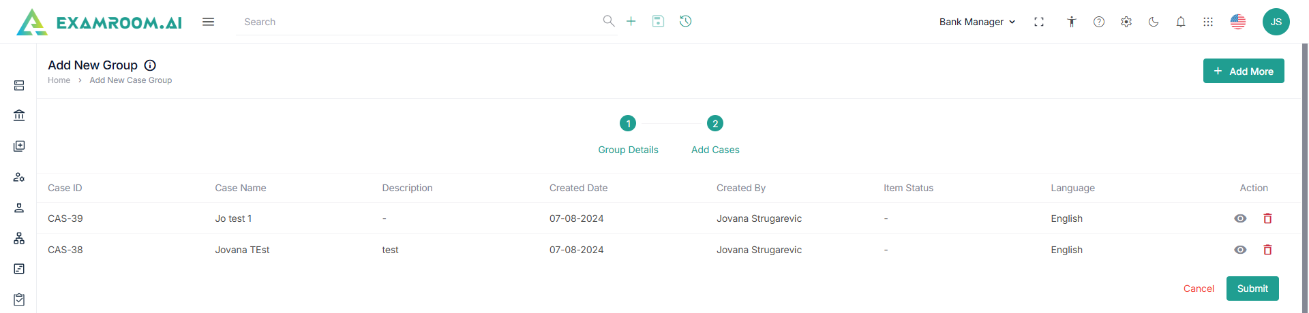
Task: Delete case CAS-38 with trash icon
Action: (1267, 250)
